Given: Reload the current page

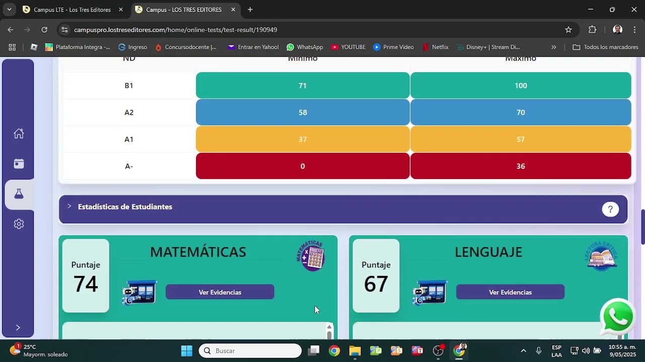Looking at the screenshot, I should 44,30.
